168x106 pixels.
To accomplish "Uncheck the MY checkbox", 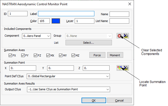I will 61,55.
